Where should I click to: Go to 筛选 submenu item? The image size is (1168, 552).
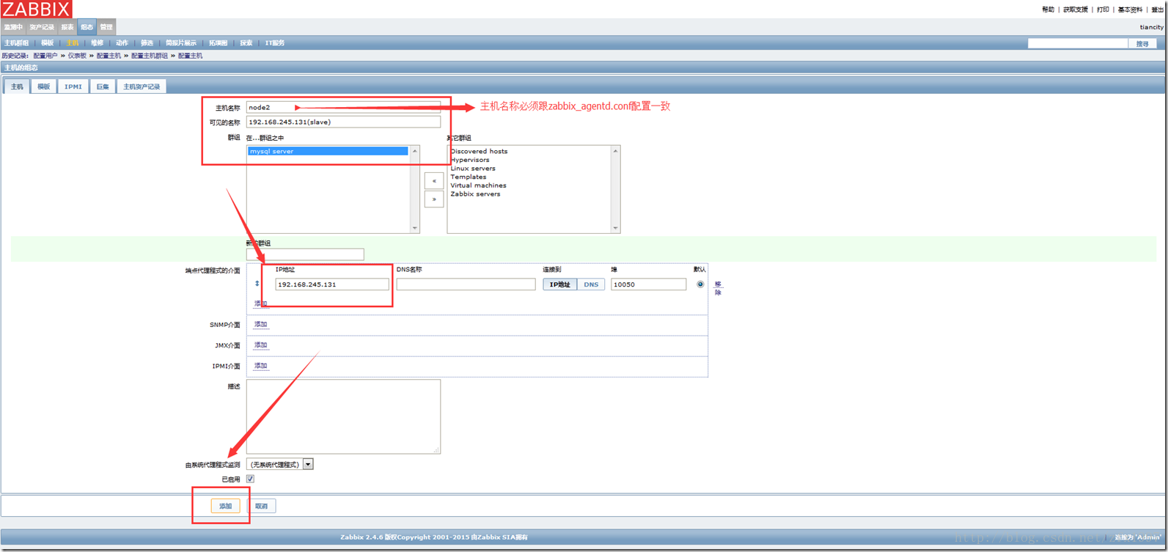pos(147,43)
